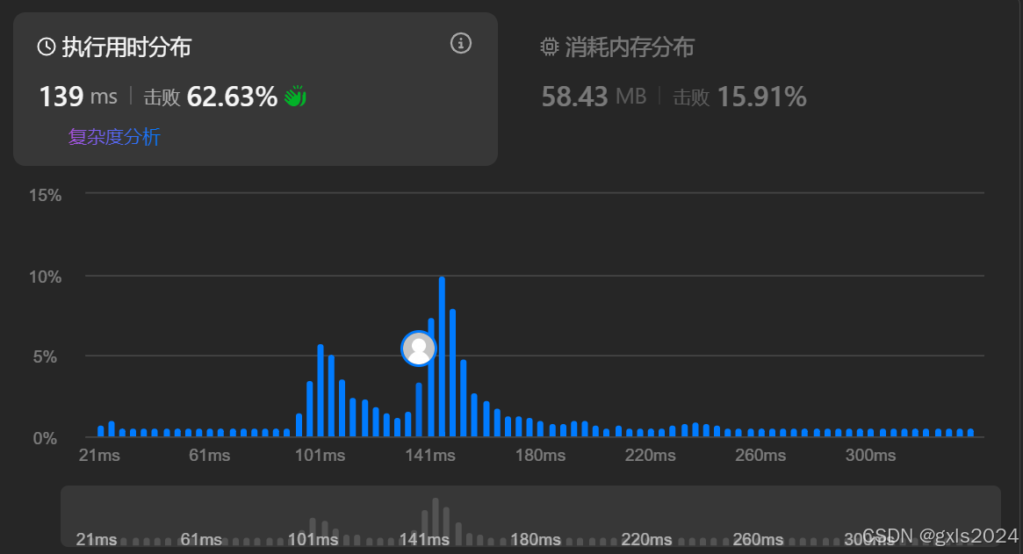Click the chip icon beside 消耗内存分布
Screen dimensions: 1023x554
pyautogui.click(x=550, y=47)
